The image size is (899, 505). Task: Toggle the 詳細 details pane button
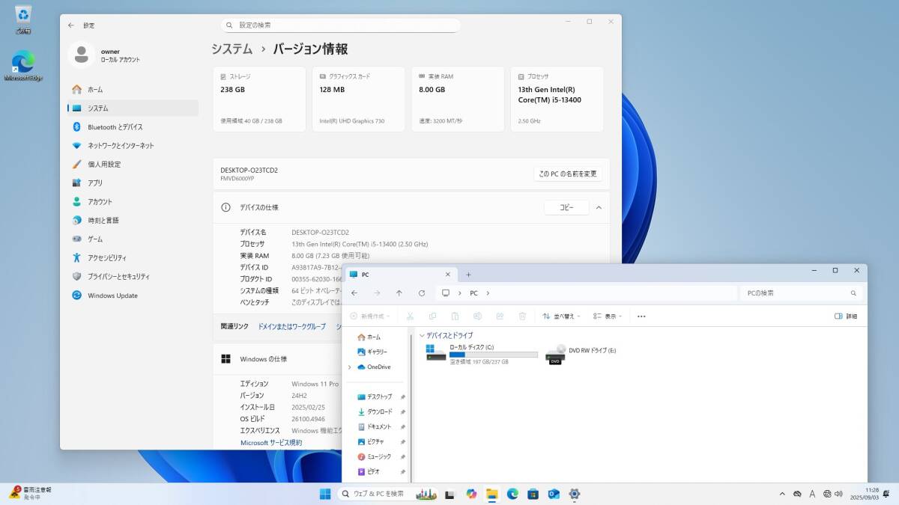pyautogui.click(x=846, y=316)
